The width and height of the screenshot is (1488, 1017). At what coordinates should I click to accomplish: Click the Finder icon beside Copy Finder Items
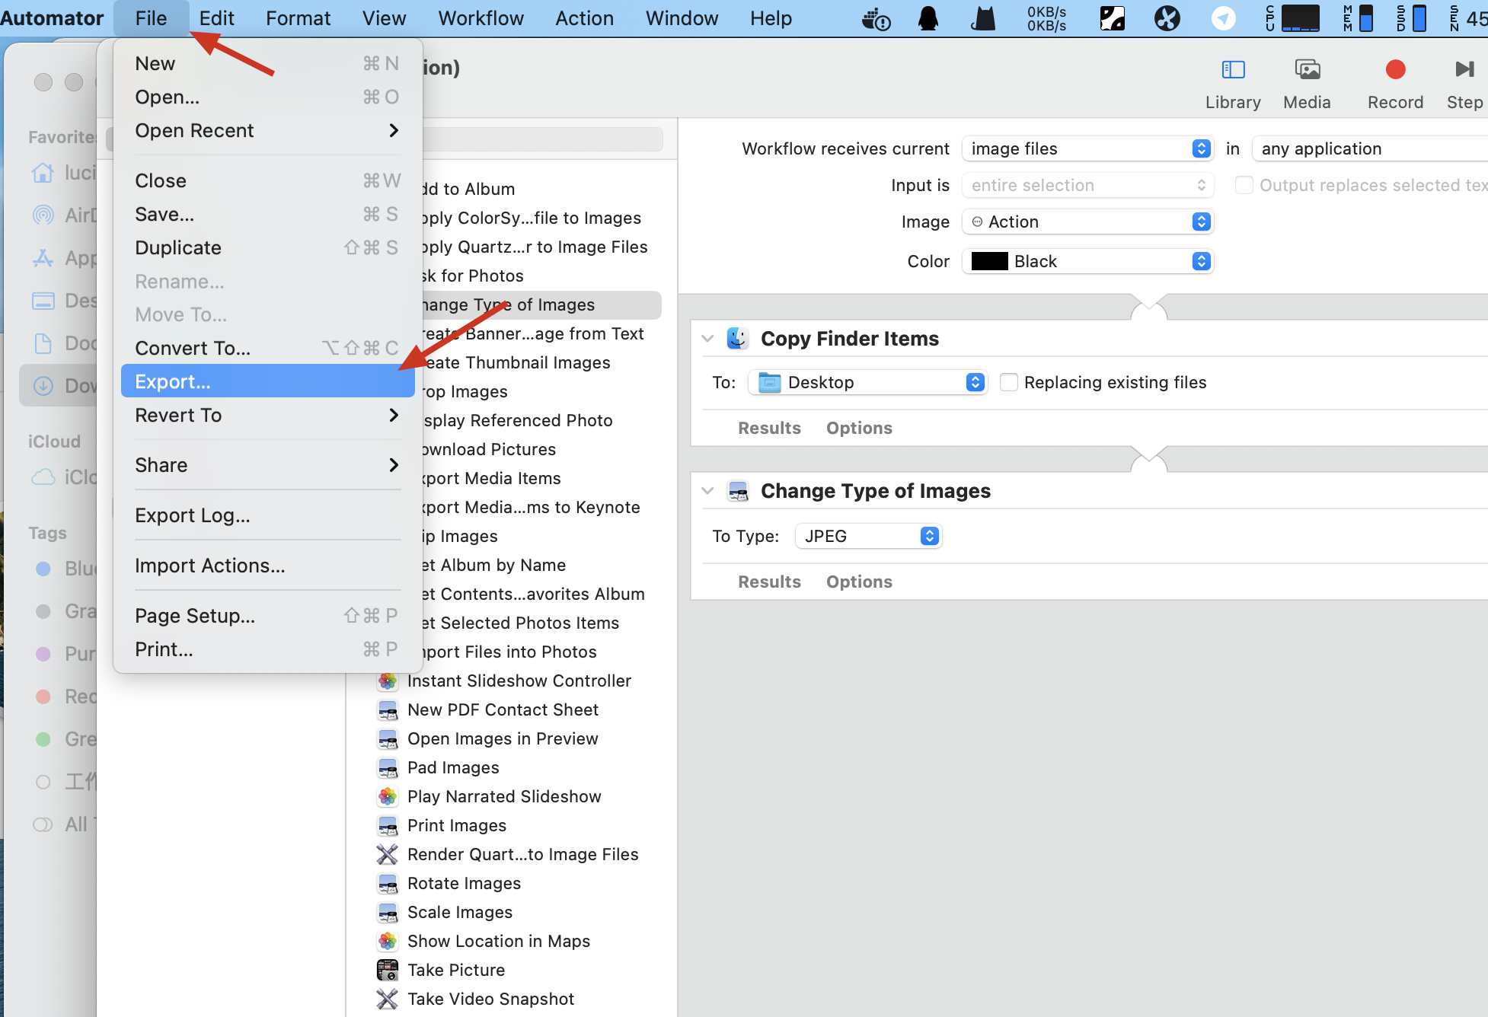pos(737,339)
